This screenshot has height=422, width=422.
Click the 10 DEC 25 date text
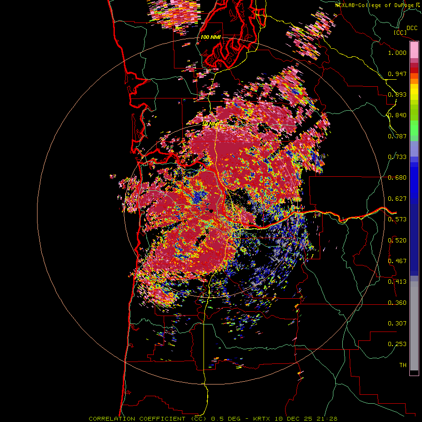294,419
